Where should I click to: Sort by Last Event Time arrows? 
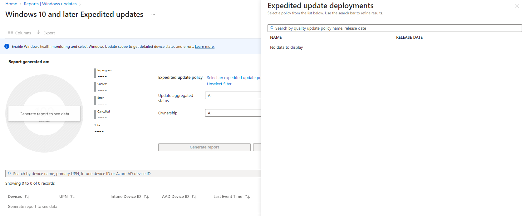point(247,197)
